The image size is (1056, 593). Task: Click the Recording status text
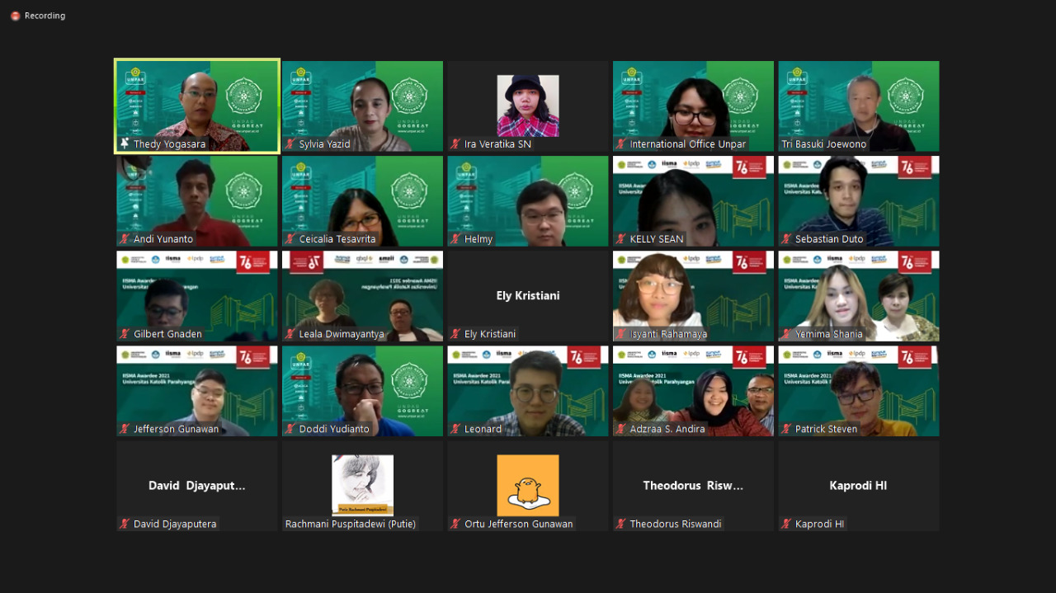click(x=45, y=16)
